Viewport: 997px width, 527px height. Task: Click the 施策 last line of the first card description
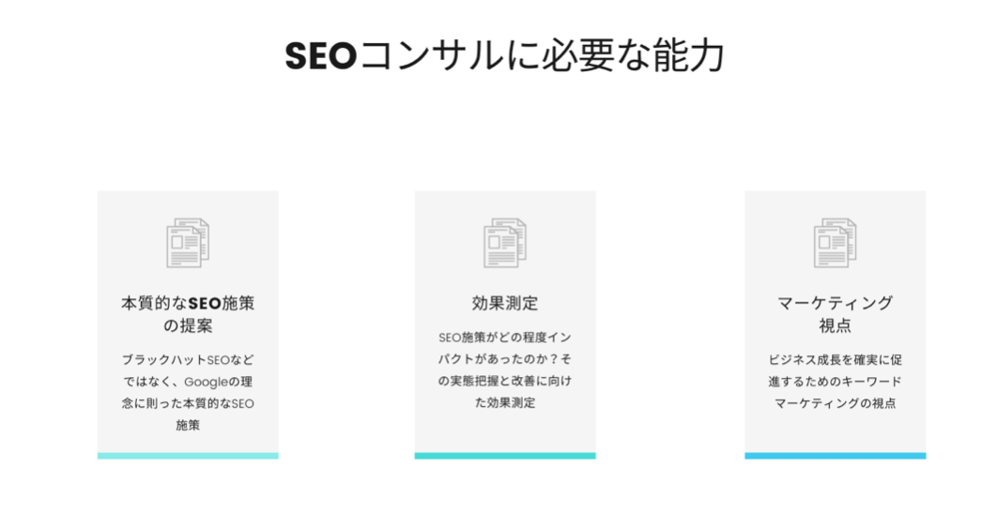coord(188,426)
